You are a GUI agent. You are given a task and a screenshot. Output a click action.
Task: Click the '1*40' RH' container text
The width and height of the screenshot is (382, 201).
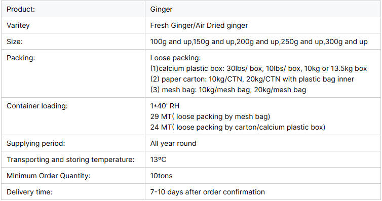(165, 106)
